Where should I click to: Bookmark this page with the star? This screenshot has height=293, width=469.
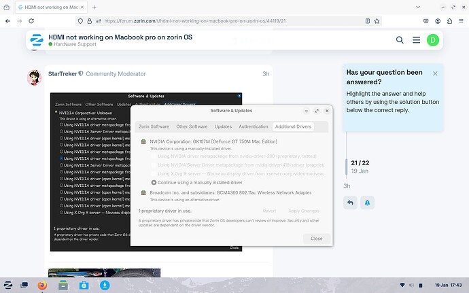377,21
